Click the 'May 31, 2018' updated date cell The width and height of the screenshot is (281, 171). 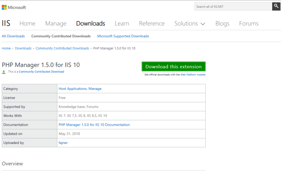pos(131,134)
